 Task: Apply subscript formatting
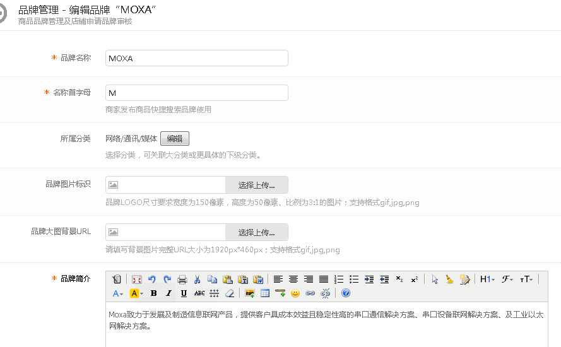399,279
